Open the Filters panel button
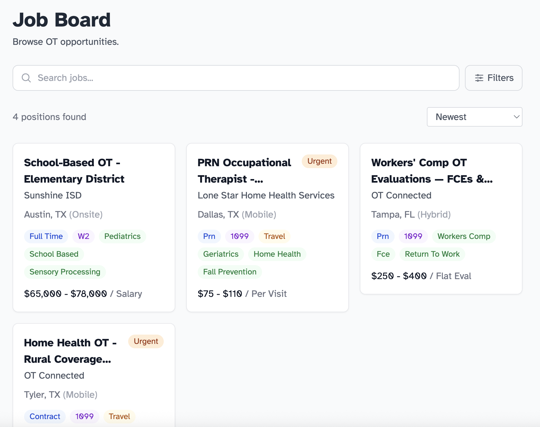The image size is (540, 427). [x=493, y=78]
